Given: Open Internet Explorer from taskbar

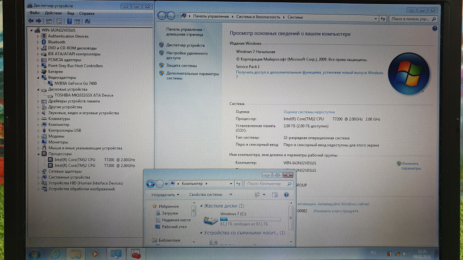Looking at the screenshot, I should (x=55, y=254).
